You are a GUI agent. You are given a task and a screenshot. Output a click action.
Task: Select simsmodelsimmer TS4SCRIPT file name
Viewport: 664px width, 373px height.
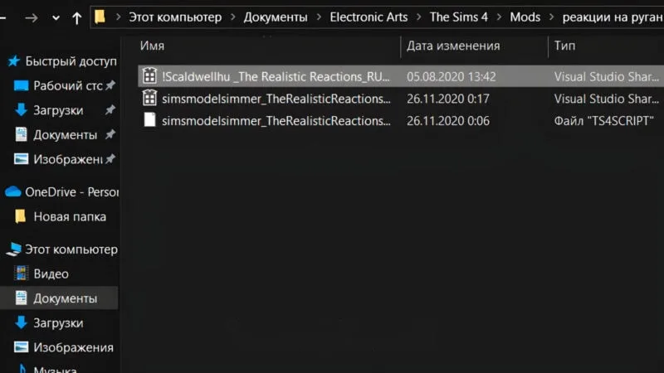[276, 121]
